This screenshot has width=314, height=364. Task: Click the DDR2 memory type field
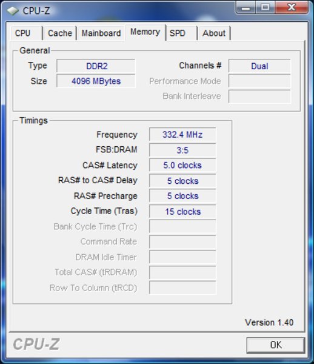coord(96,66)
